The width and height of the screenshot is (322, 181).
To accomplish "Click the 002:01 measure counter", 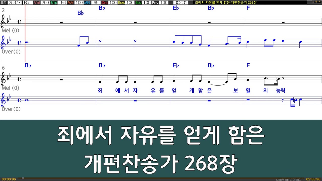I will [x=181, y=3].
